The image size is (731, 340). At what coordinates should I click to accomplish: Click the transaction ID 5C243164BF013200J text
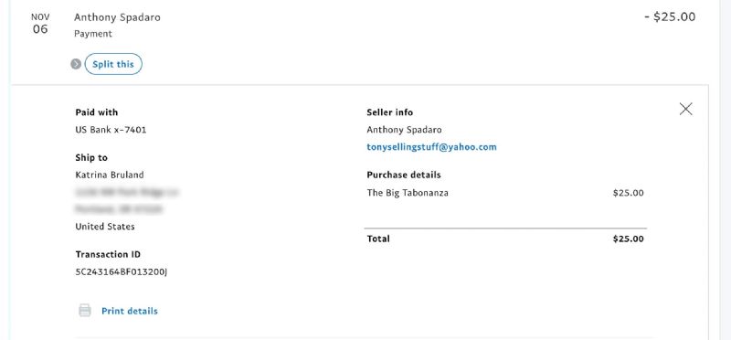click(122, 271)
